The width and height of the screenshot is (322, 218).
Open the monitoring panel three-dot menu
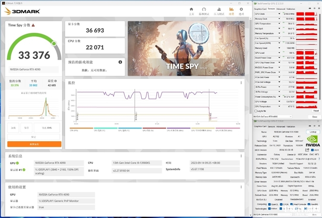[241, 83]
